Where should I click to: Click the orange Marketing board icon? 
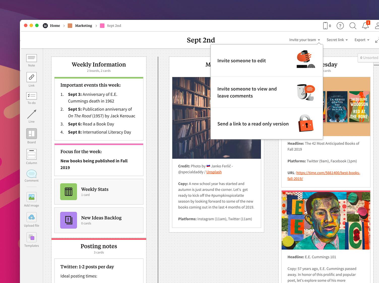[70, 26]
